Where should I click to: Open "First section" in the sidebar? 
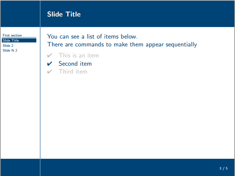point(12,35)
